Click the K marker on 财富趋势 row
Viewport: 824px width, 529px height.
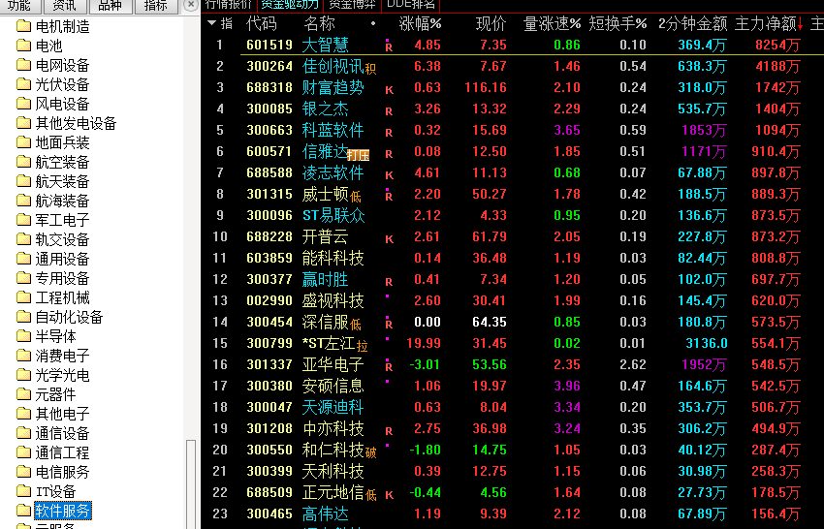[390, 90]
